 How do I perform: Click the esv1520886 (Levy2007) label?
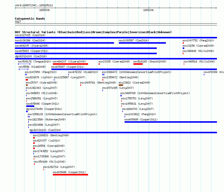pyautogui.click(x=44, y=125)
